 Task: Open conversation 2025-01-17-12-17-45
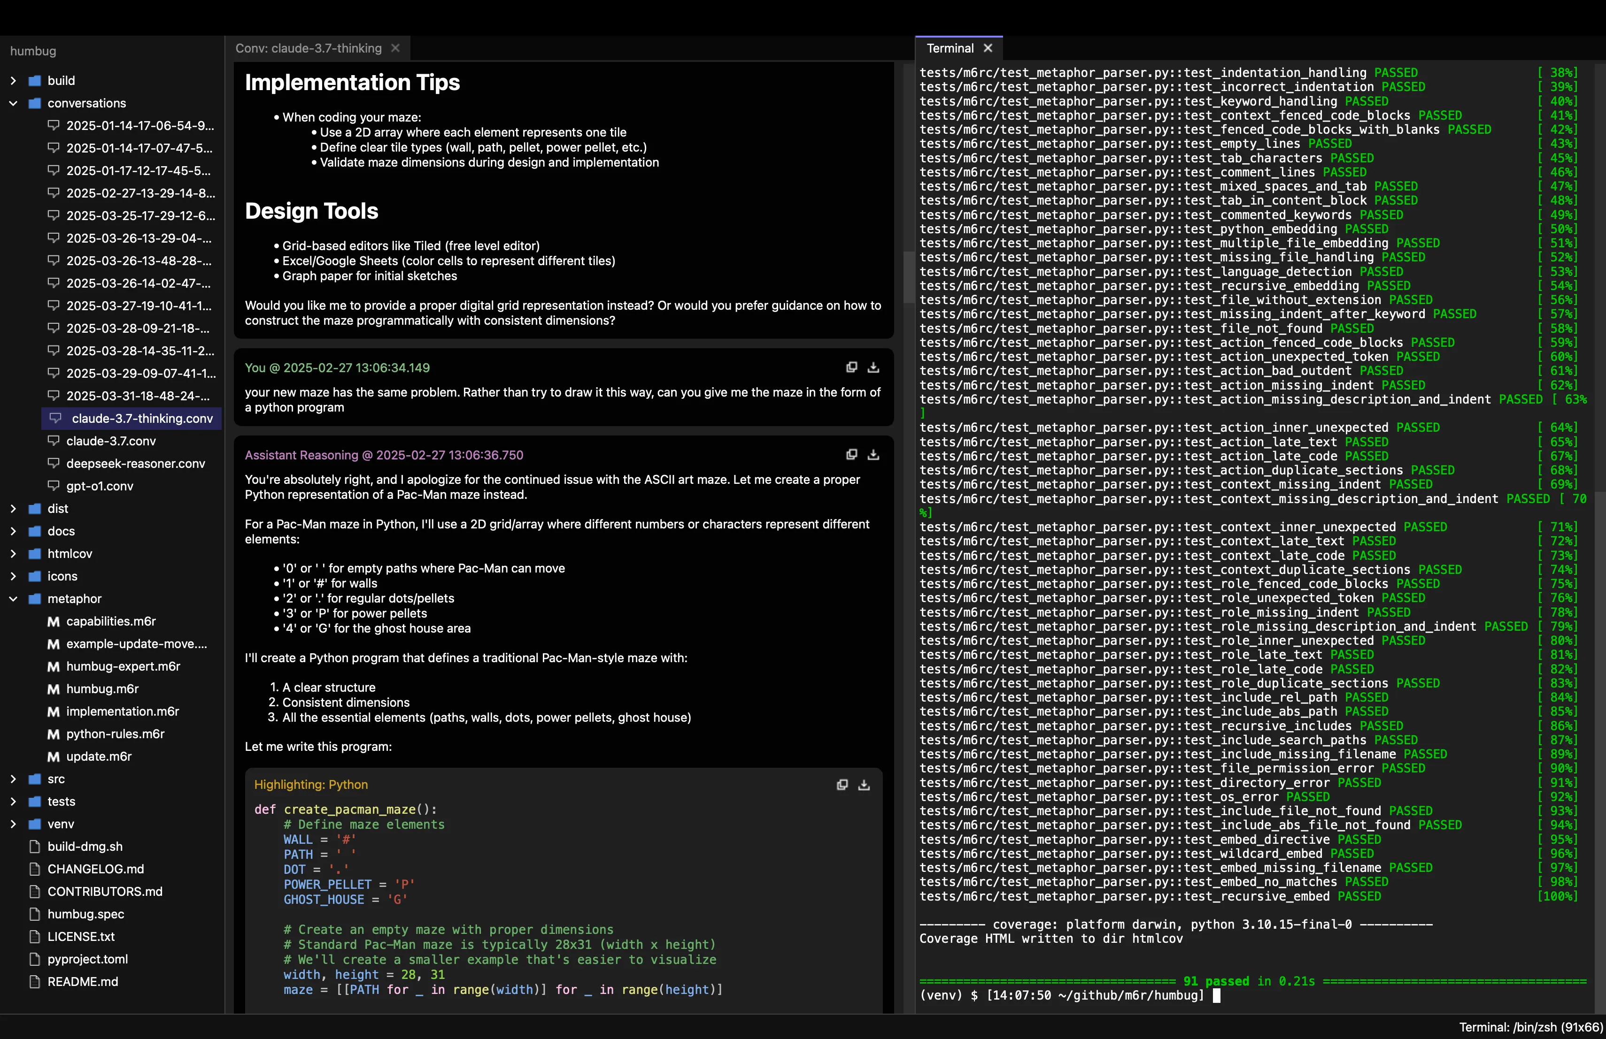131,170
